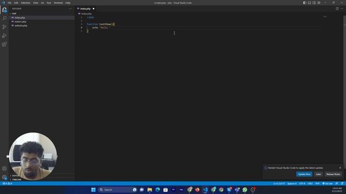Change the PHP language mode
Viewport: 346px width, 194px height.
point(317,183)
